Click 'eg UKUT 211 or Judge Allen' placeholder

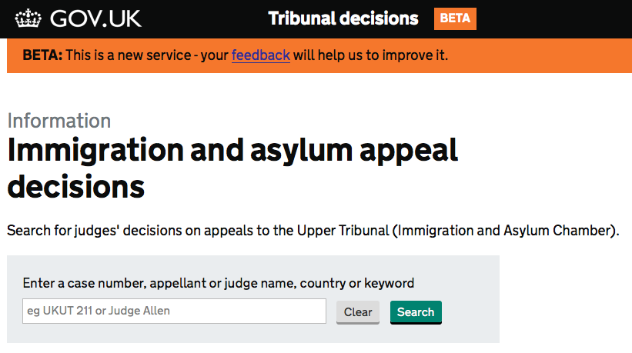99,311
